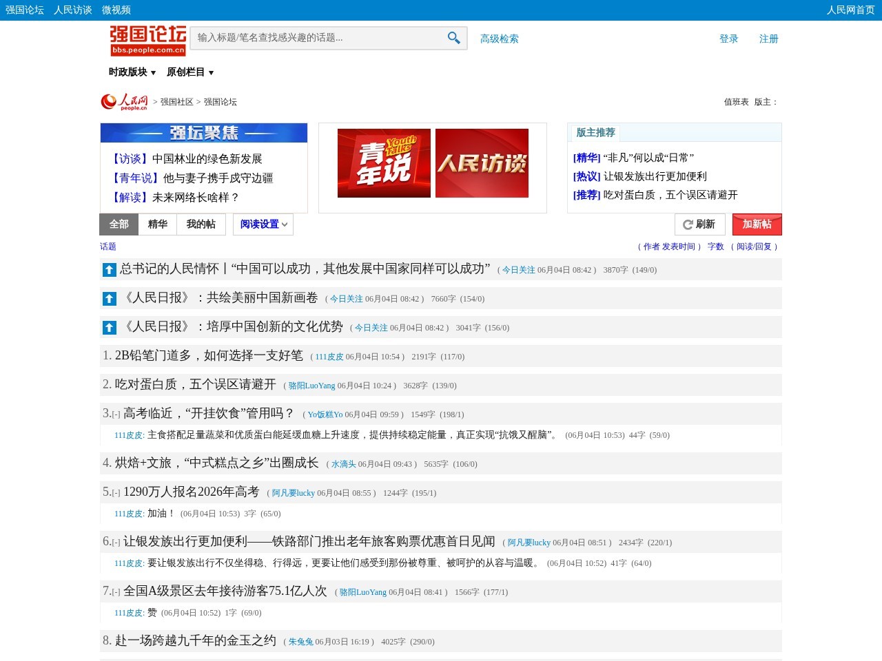This screenshot has height=661, width=882.
Task: Open post 共美丽中国新画卷 title
Action: [x=219, y=298]
